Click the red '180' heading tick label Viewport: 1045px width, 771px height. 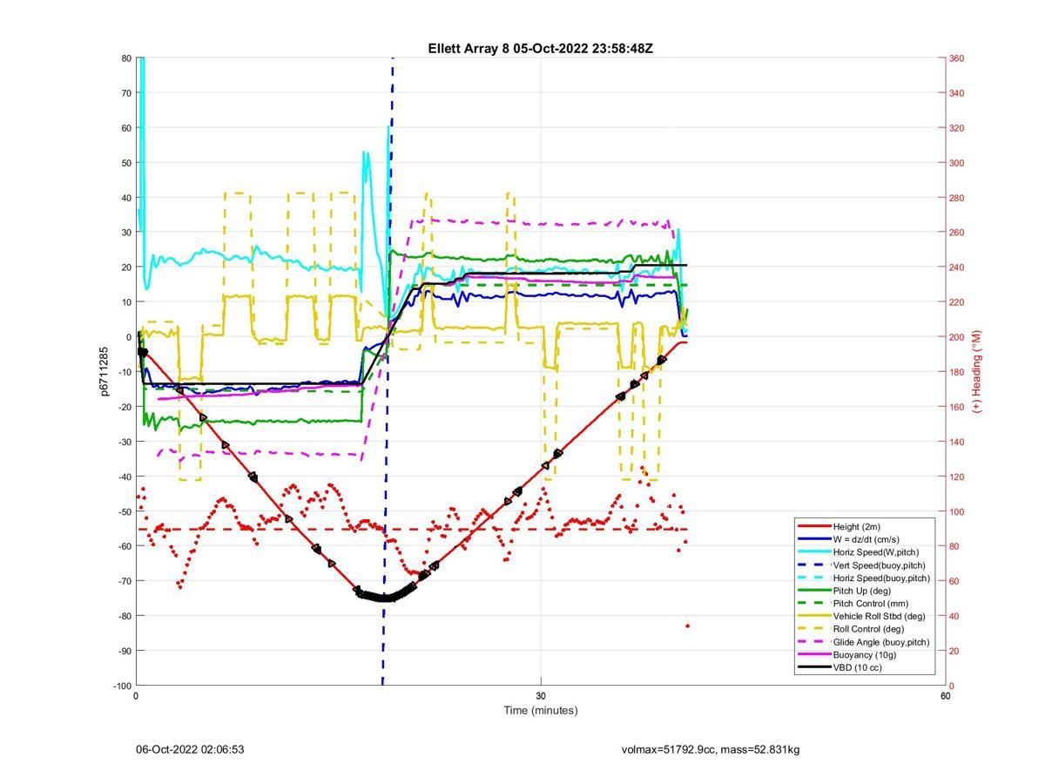(956, 372)
